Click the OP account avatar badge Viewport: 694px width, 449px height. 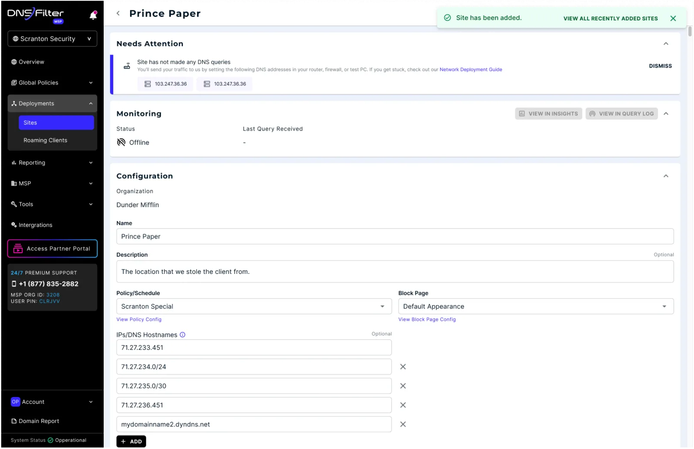pos(15,402)
